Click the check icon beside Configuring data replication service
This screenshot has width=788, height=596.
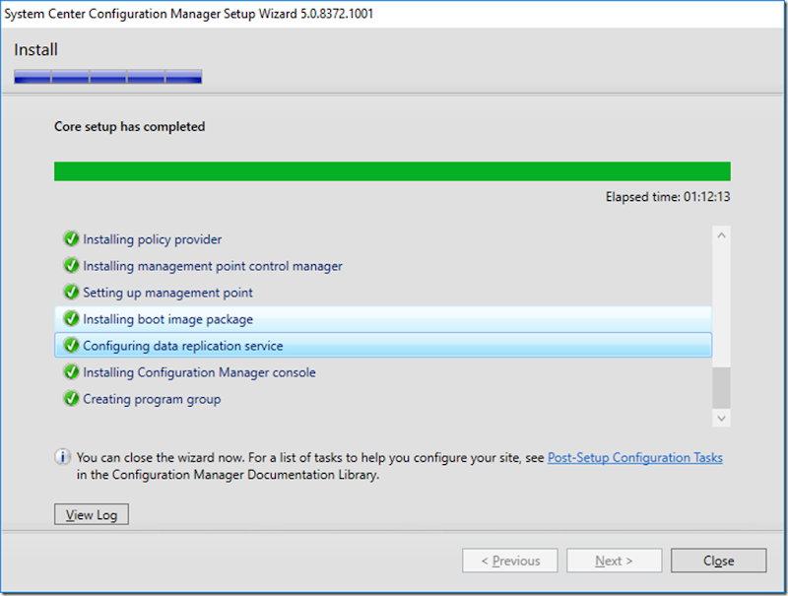[x=71, y=346]
